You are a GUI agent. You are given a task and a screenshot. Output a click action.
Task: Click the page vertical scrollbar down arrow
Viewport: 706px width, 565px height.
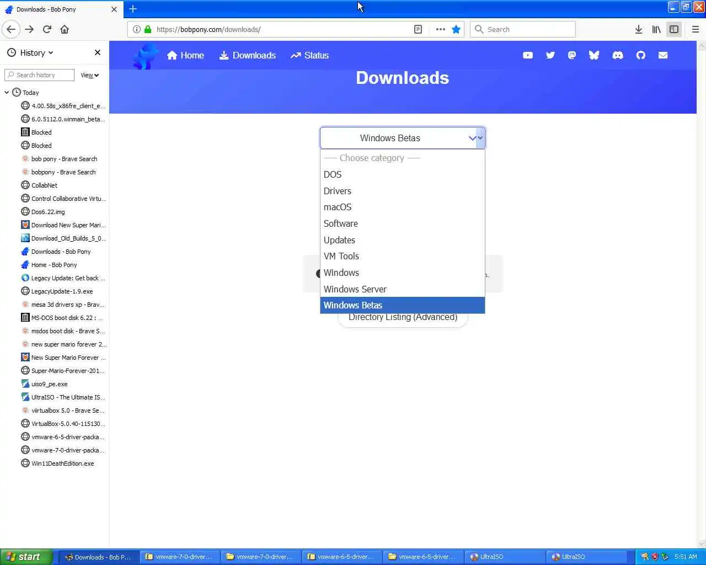(x=701, y=543)
